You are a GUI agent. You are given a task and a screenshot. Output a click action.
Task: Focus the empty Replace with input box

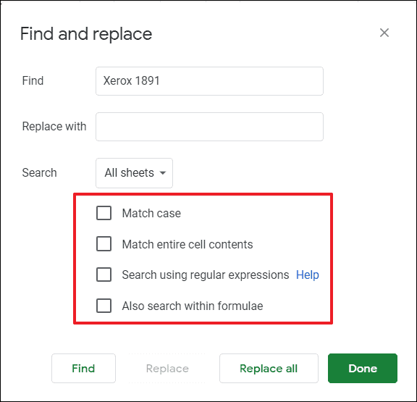pyautogui.click(x=209, y=127)
